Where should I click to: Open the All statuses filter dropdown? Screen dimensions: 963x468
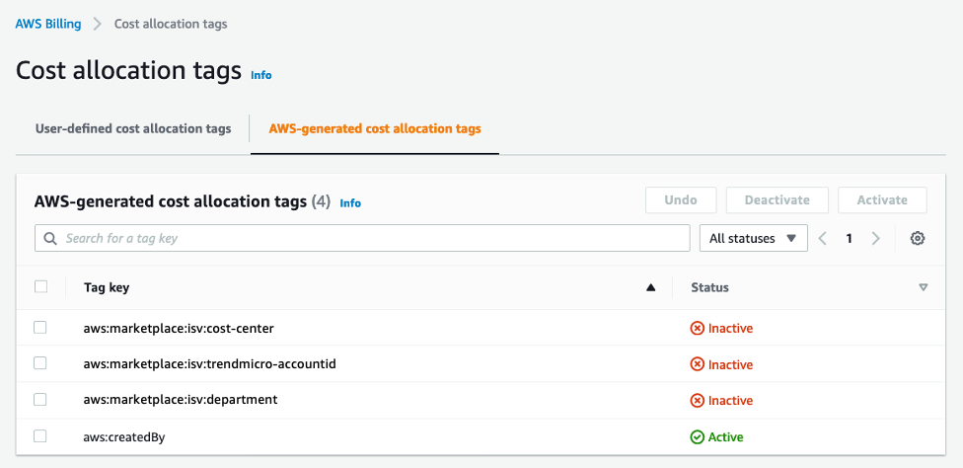(753, 238)
